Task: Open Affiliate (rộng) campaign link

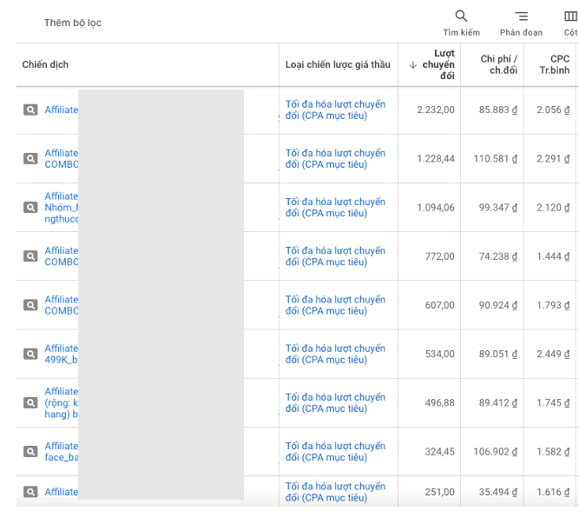Action: [62, 402]
